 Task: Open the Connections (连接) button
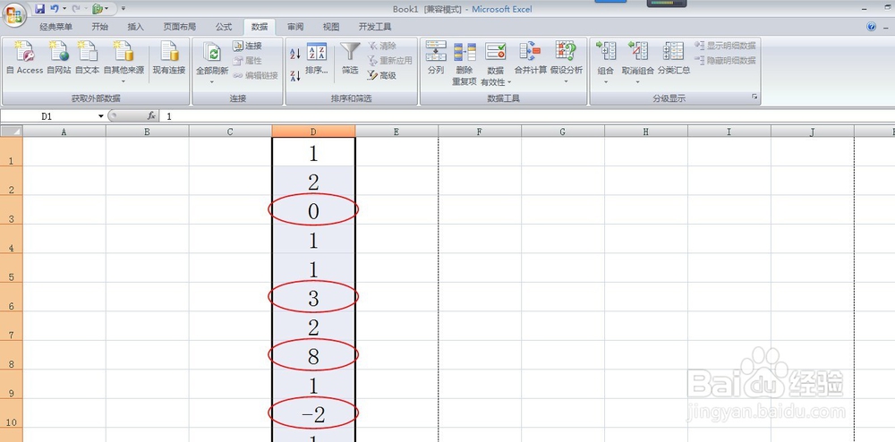click(248, 46)
